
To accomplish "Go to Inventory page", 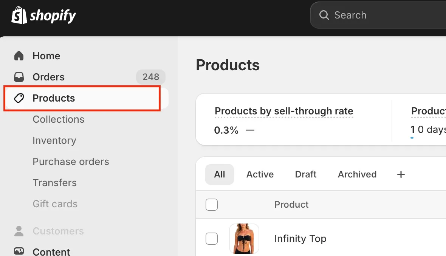I will (54, 140).
